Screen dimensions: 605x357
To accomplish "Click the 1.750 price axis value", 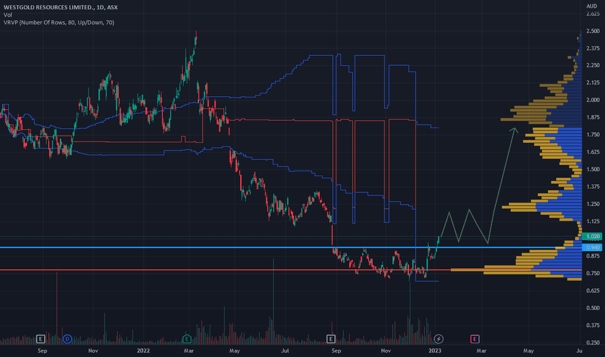I will (x=593, y=135).
